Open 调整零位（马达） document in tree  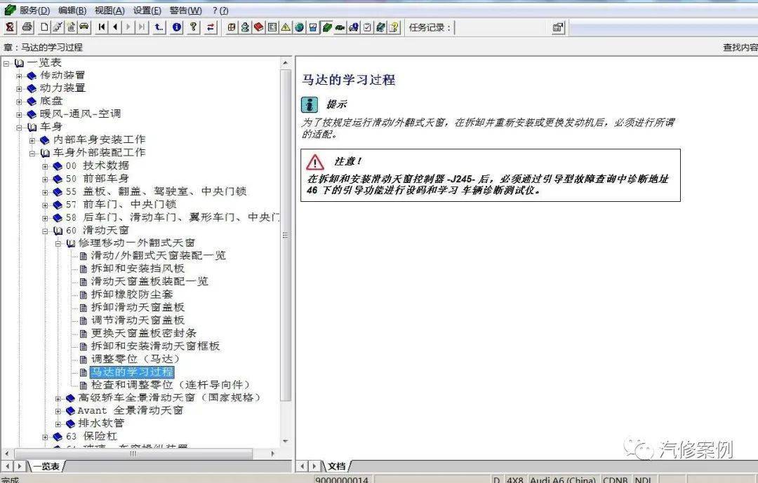[135, 359]
